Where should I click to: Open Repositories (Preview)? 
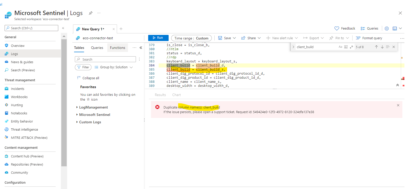pos(27,164)
